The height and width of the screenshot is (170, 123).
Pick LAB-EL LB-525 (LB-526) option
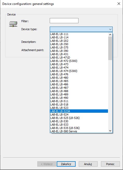tap(79, 118)
